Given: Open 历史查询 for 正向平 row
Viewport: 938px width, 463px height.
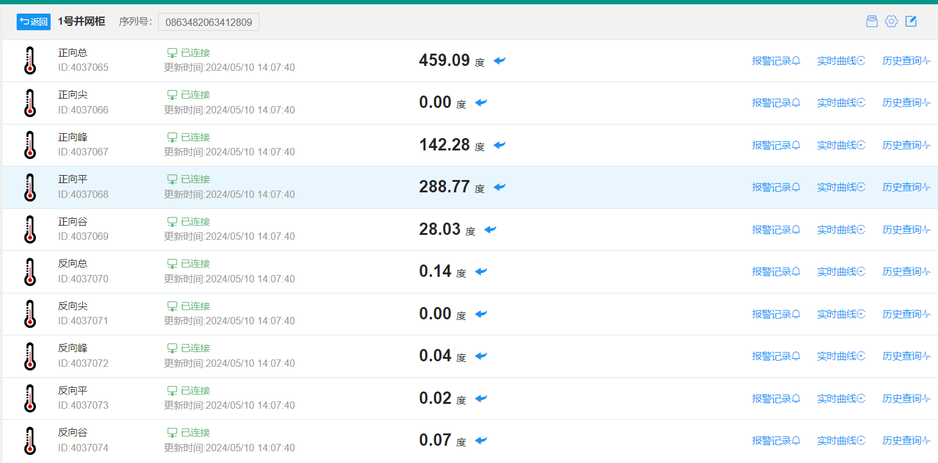Looking at the screenshot, I should pos(906,187).
